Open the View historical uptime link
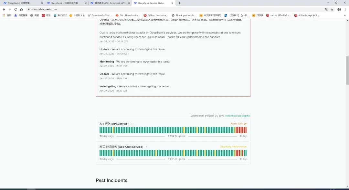The height and width of the screenshot is (190, 349). point(237,116)
